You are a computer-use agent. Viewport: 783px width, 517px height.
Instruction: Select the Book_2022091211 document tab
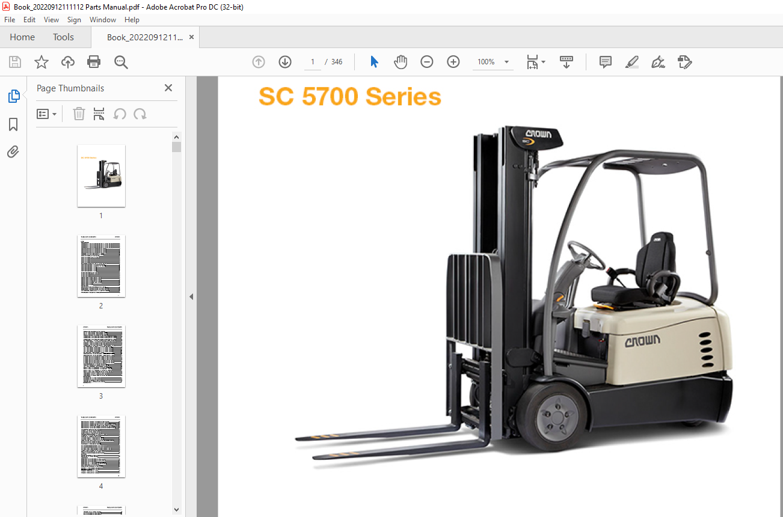click(145, 37)
